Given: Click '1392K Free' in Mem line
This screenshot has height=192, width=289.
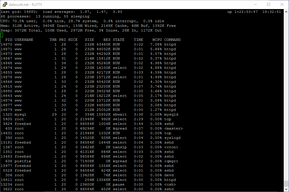Looking at the screenshot, I should [x=164, y=26].
